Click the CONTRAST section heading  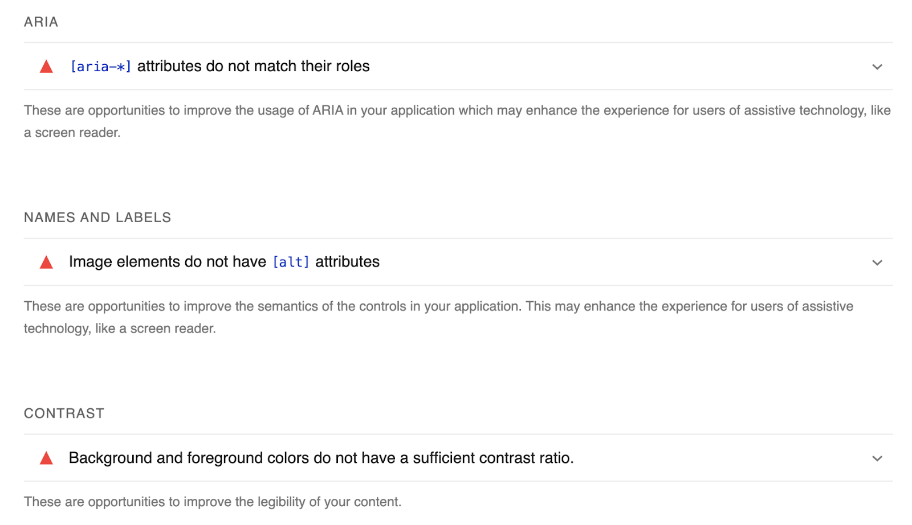pos(64,413)
